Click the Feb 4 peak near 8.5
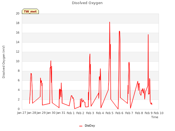This screenshot has width=175, height=131. (100, 69)
